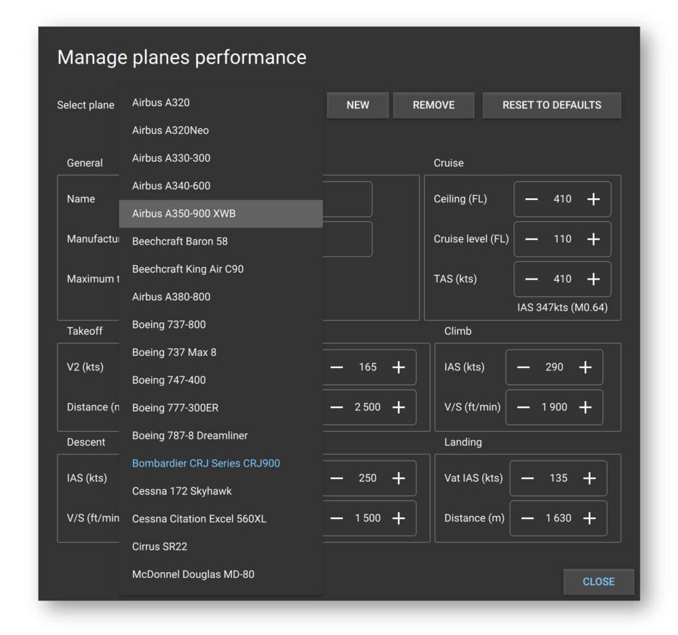
Task: Choose Cirrus SR22 from list
Action: tap(221, 546)
